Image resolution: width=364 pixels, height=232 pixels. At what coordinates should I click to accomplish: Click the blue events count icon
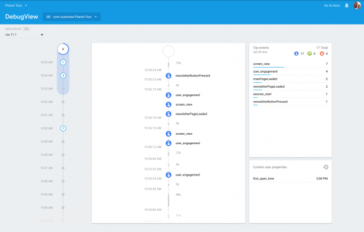tap(296, 54)
